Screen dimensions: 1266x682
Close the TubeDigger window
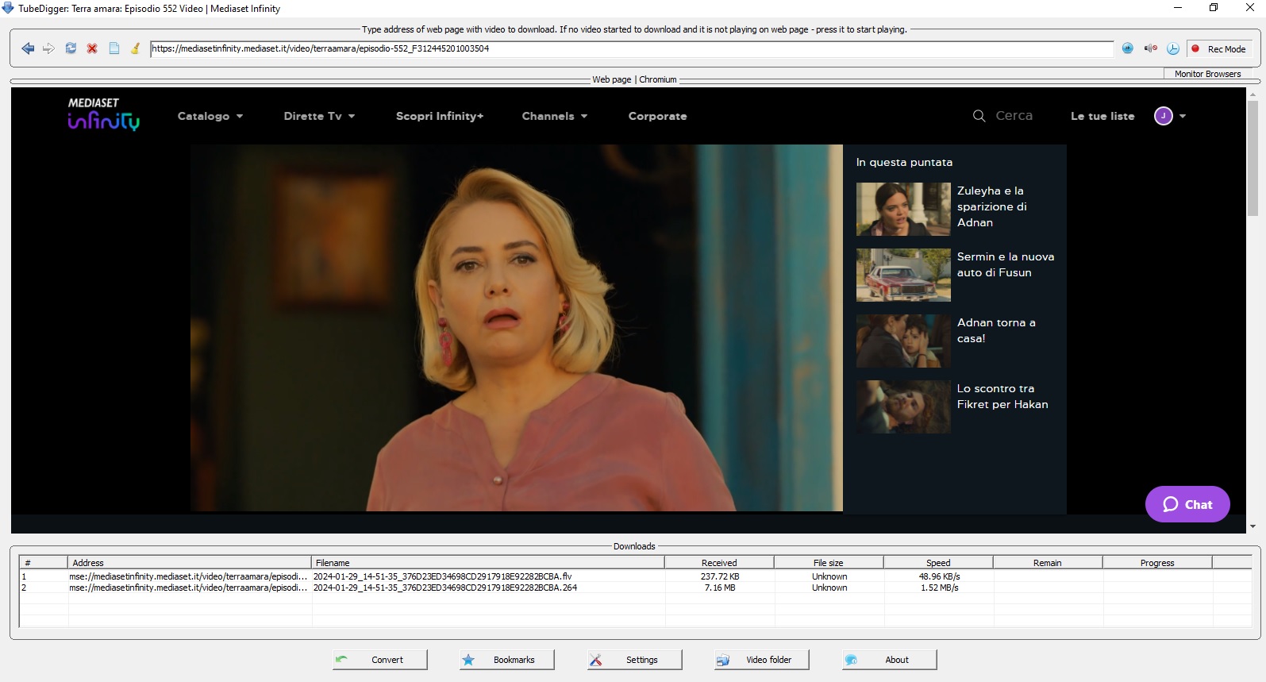[x=1249, y=8]
